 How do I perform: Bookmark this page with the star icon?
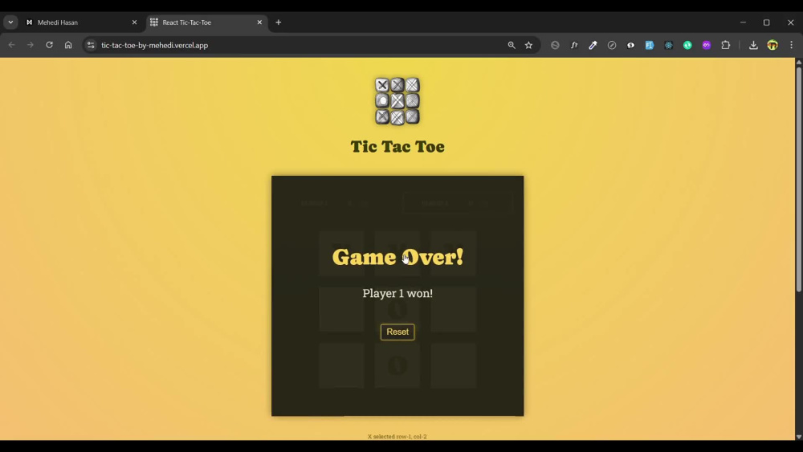(528, 45)
